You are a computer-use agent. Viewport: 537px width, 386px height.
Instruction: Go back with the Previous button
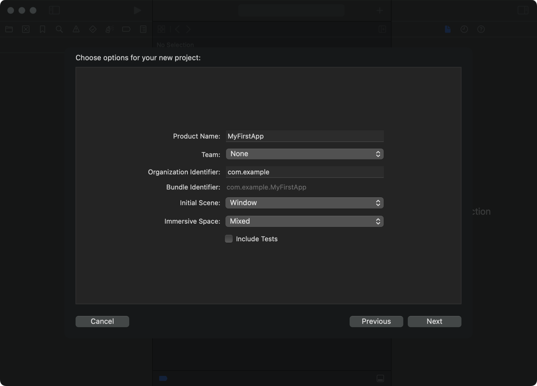(376, 321)
